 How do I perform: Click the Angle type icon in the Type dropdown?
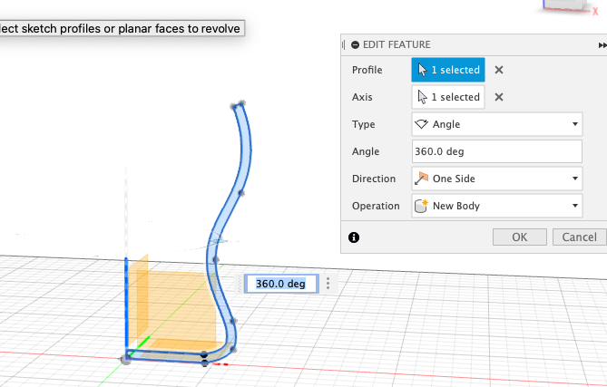(421, 124)
